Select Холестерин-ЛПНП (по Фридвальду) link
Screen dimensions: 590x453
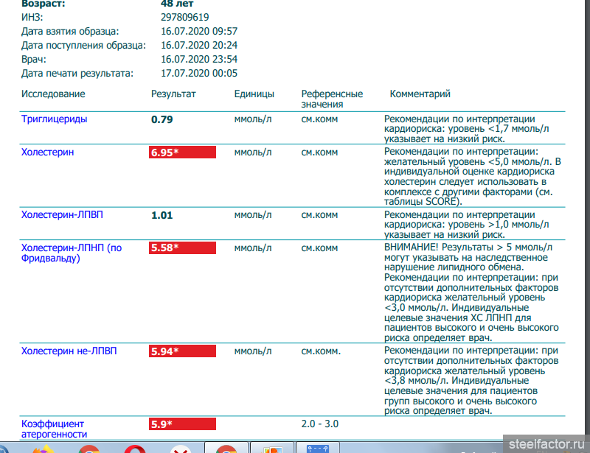click(71, 253)
